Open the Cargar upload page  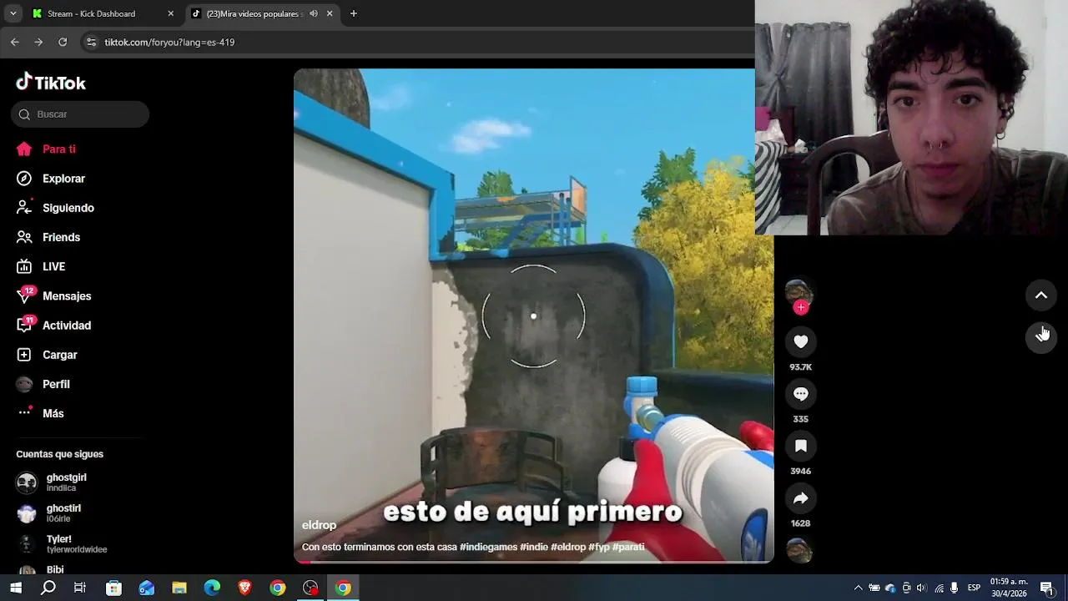47,355
